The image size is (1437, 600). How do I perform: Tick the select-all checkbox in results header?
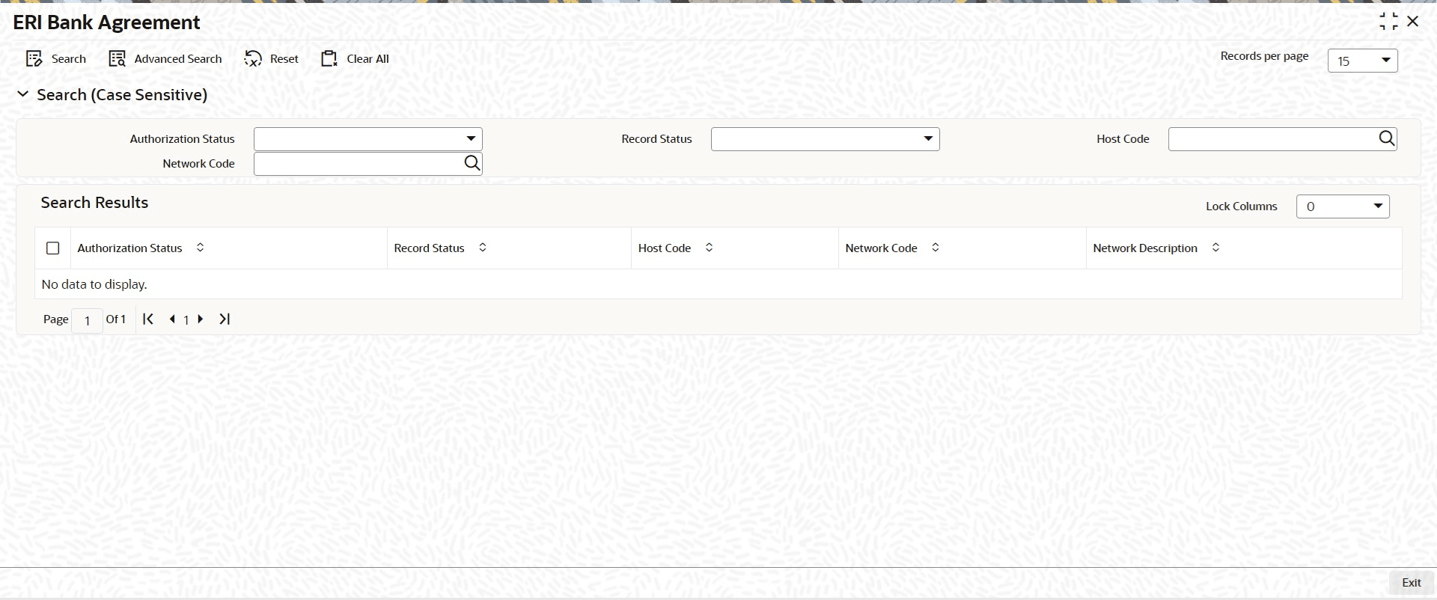(53, 248)
